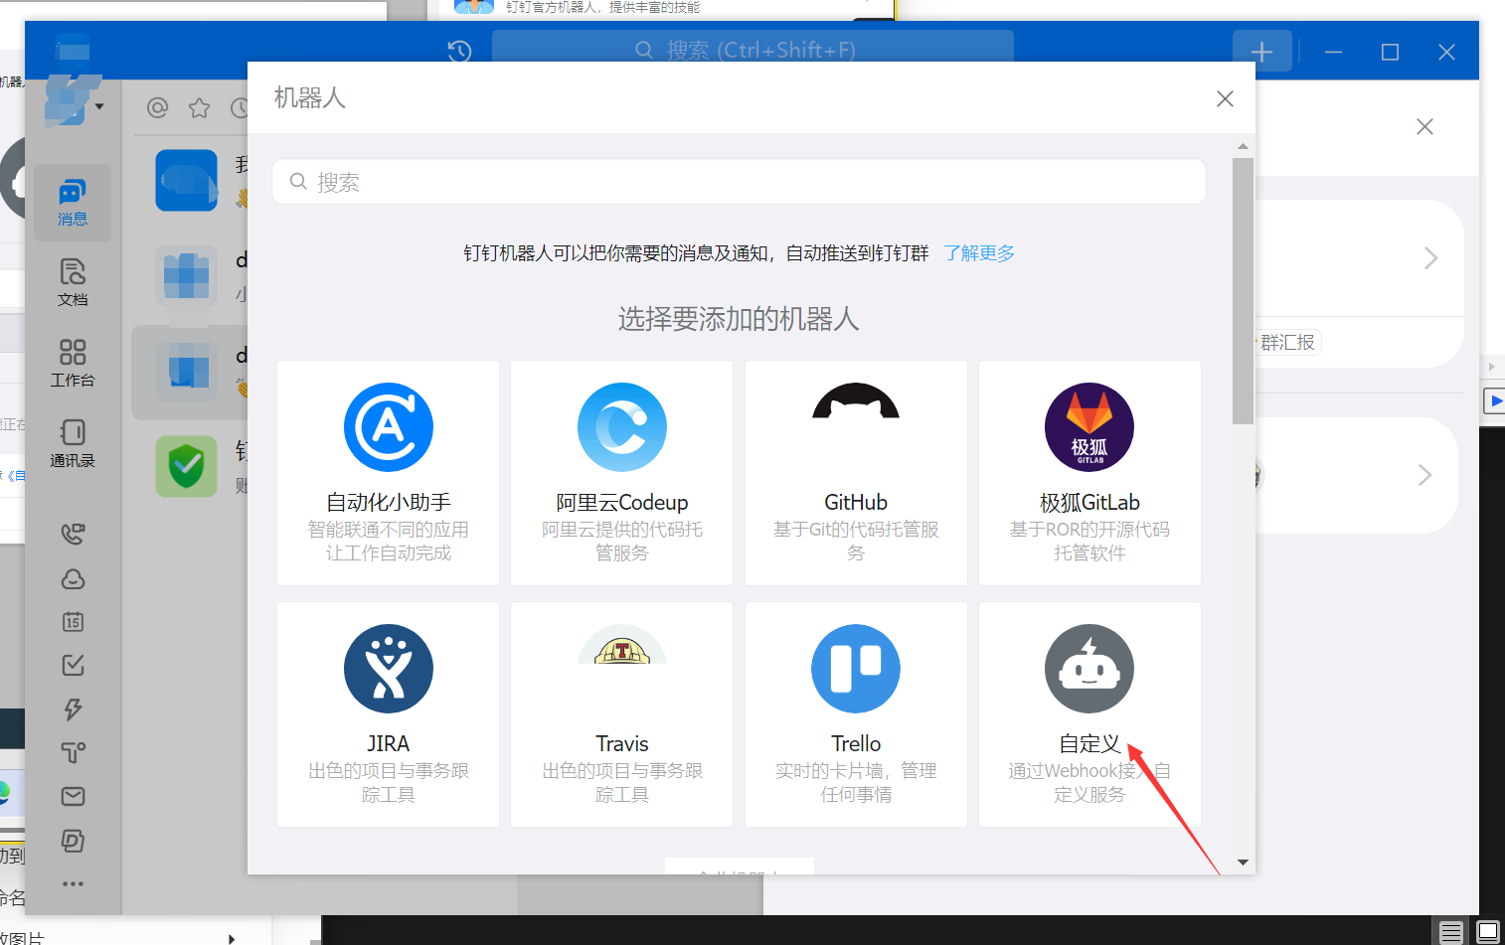Click the 群汇报 label in the right panel

pos(1287,343)
